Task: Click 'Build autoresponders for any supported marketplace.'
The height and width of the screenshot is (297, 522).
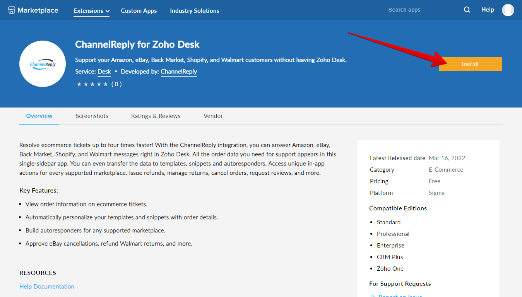Action: (96, 230)
